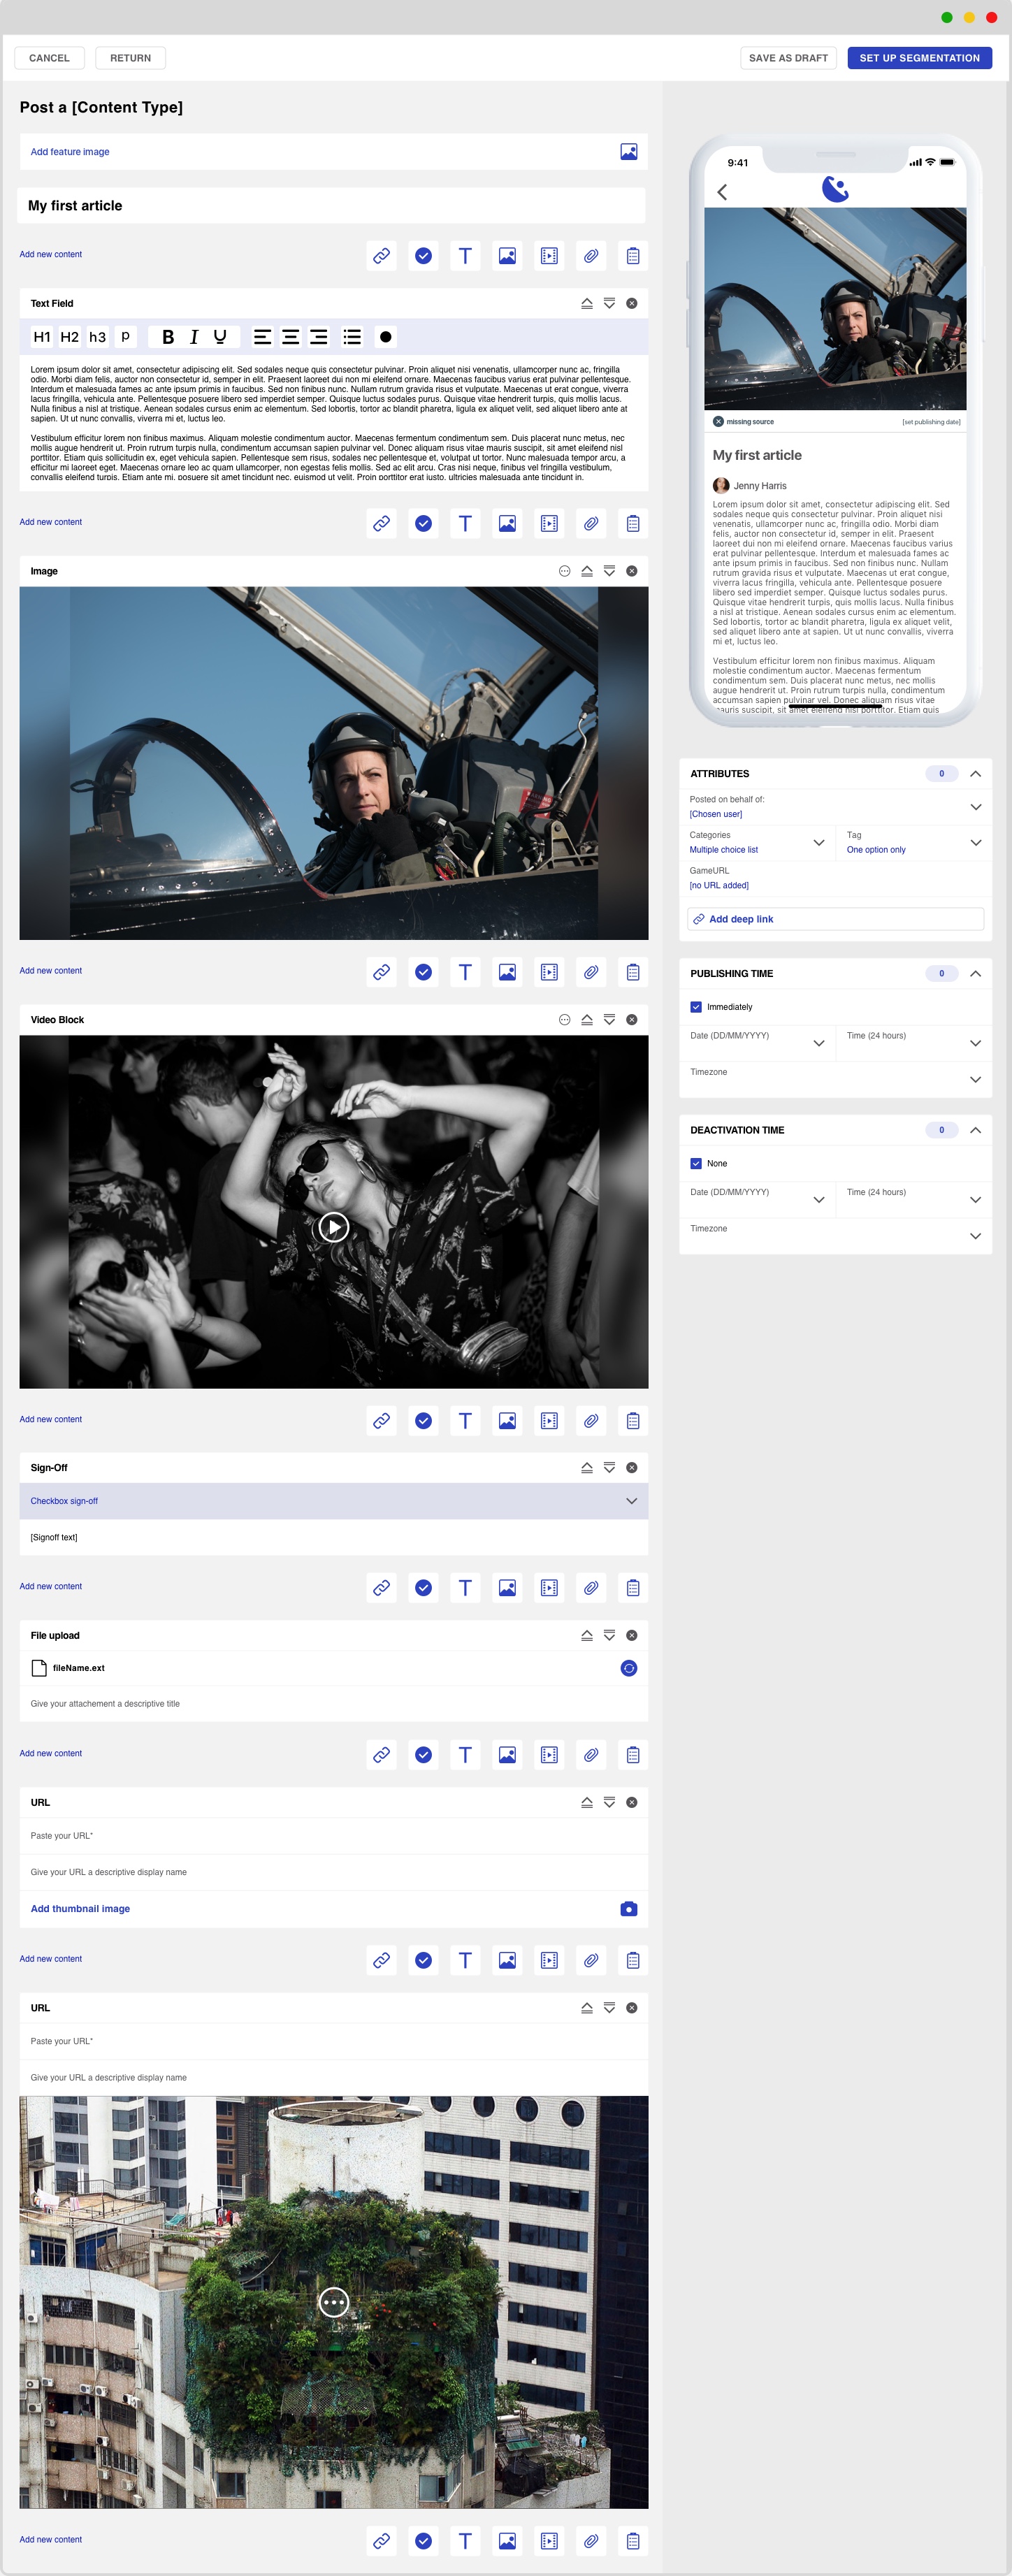Screen dimensions: 1012x2576
Task: Collapse the Attributes panel
Action: coord(975,774)
